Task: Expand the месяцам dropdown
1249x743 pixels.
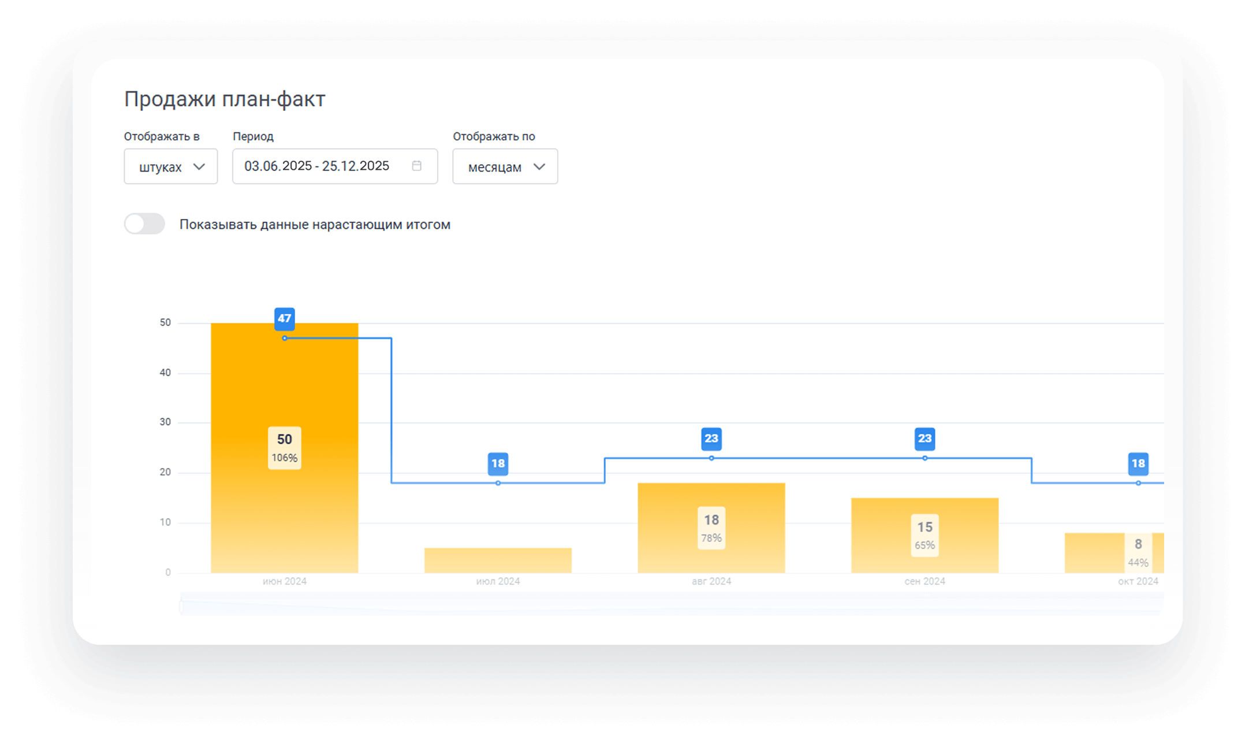Action: (x=505, y=166)
